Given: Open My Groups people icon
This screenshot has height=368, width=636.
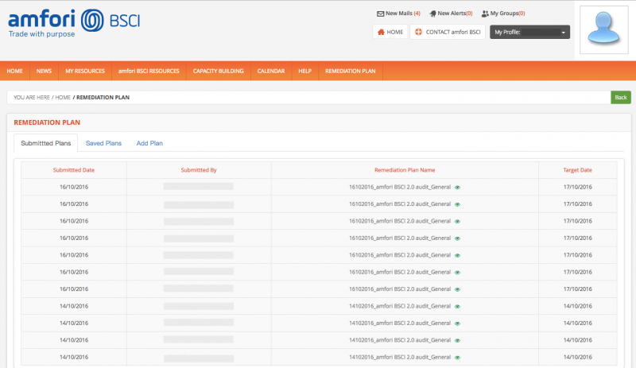Looking at the screenshot, I should (485, 14).
